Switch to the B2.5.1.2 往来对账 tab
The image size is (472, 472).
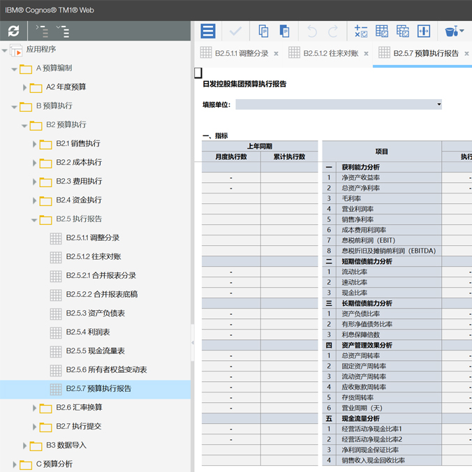click(331, 54)
